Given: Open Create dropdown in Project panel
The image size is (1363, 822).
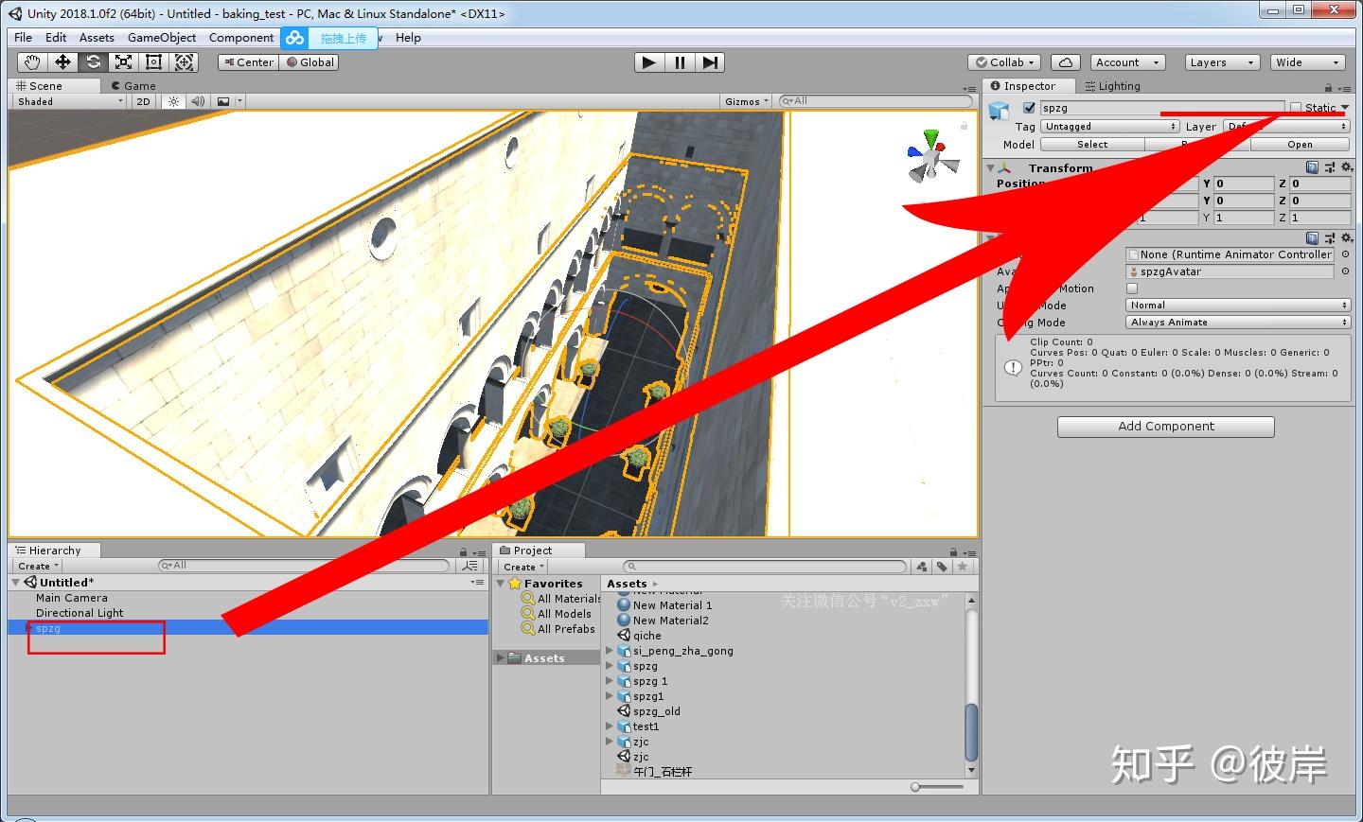Looking at the screenshot, I should point(523,567).
